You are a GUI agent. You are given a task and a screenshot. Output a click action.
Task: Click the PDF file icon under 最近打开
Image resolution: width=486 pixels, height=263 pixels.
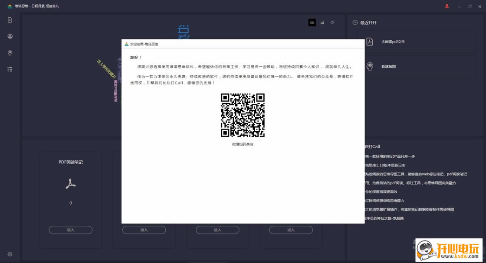click(x=369, y=42)
